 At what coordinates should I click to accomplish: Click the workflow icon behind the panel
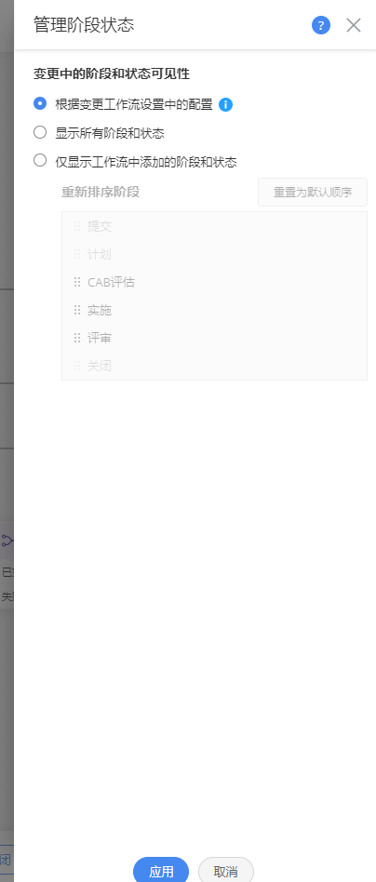coord(7,541)
